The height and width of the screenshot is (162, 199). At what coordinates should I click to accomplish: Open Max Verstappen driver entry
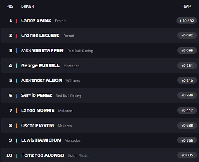click(42, 50)
